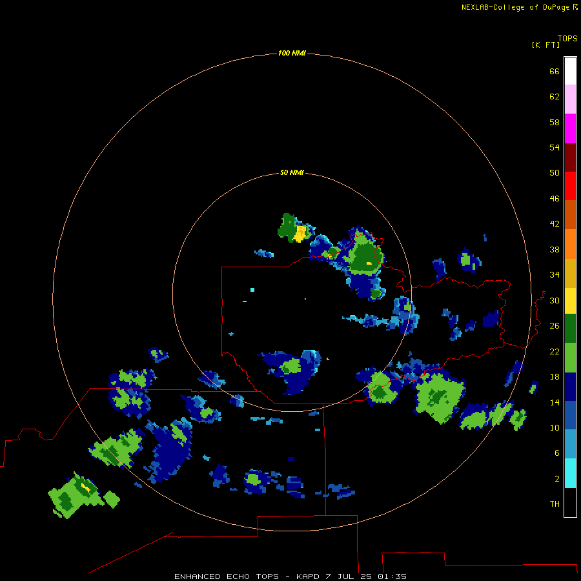Click the "100 NMI" range ring label
581x581 pixels.
click(292, 54)
